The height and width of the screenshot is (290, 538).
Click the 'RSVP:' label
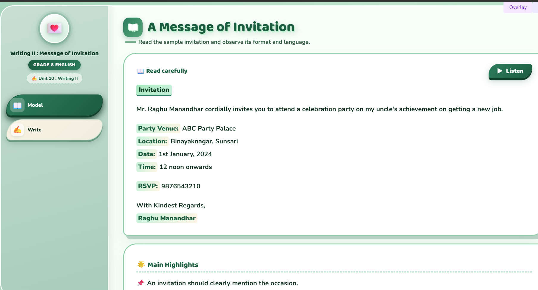148,186
